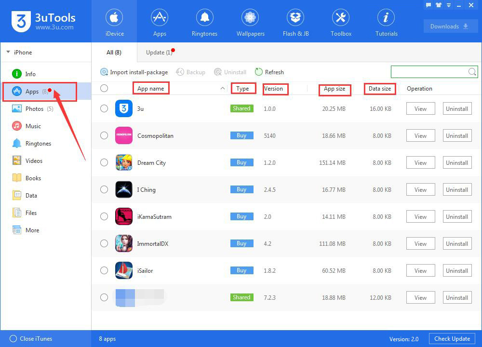Viewport: 482px width, 347px height.
Task: Sort by the Data size column
Action: pos(380,89)
